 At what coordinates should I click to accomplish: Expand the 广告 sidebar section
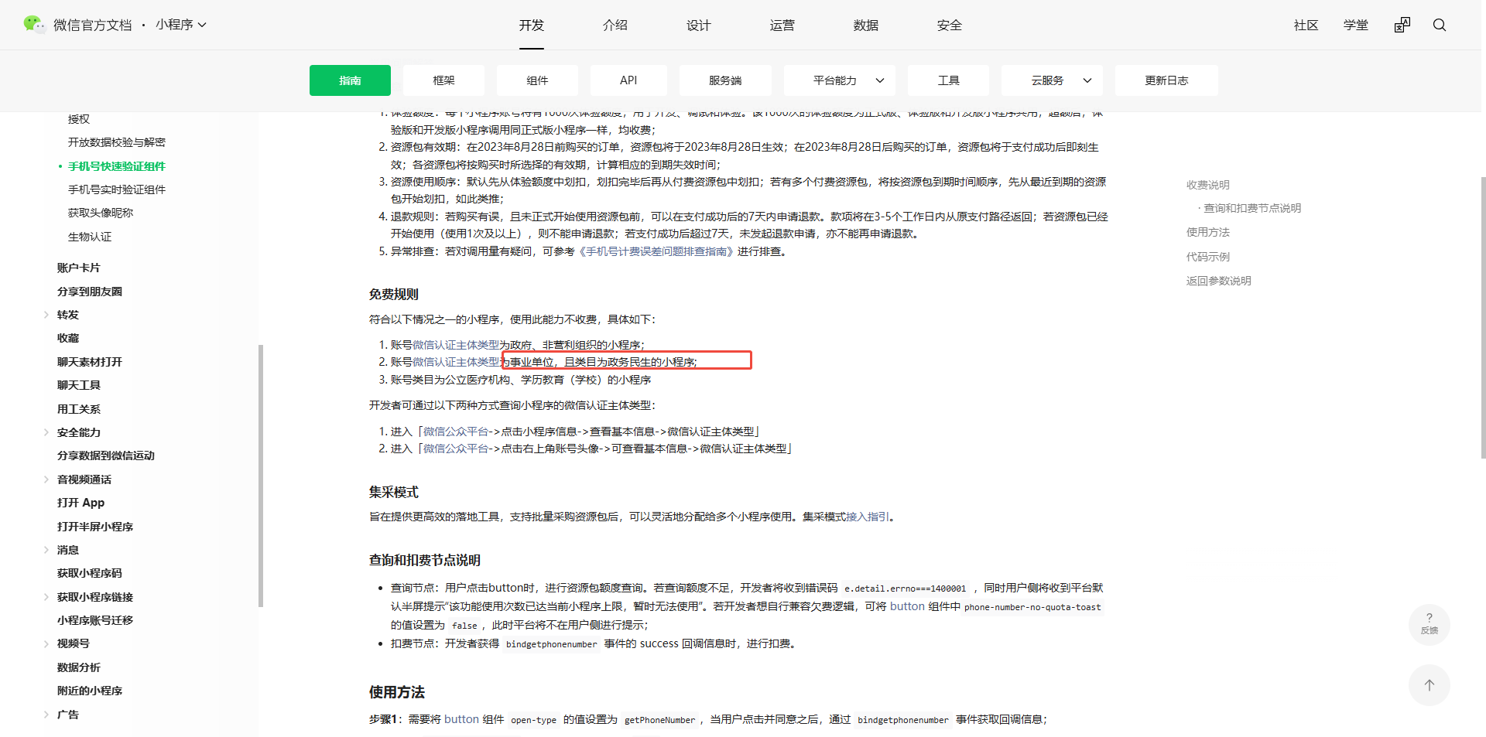46,715
